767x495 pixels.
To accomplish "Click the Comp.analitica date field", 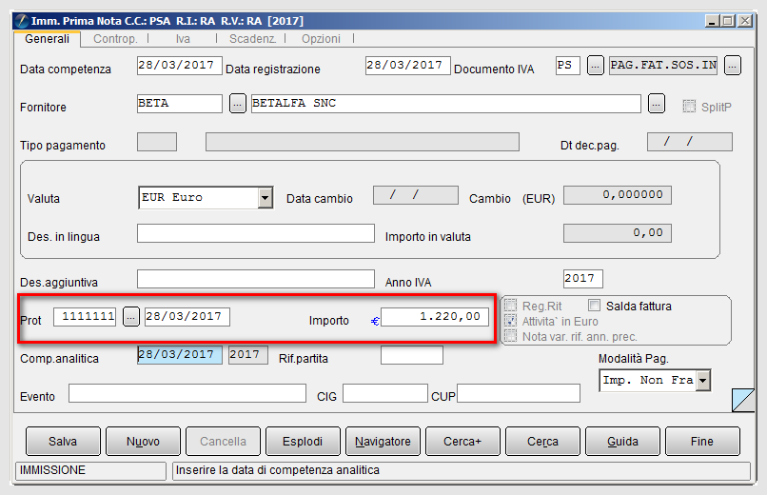I will click(180, 355).
